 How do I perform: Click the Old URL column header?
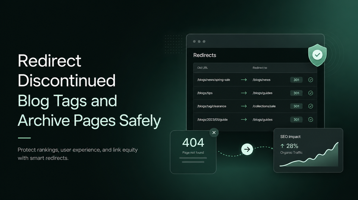pos(202,68)
